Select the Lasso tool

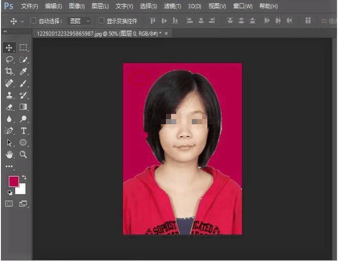pos(9,60)
